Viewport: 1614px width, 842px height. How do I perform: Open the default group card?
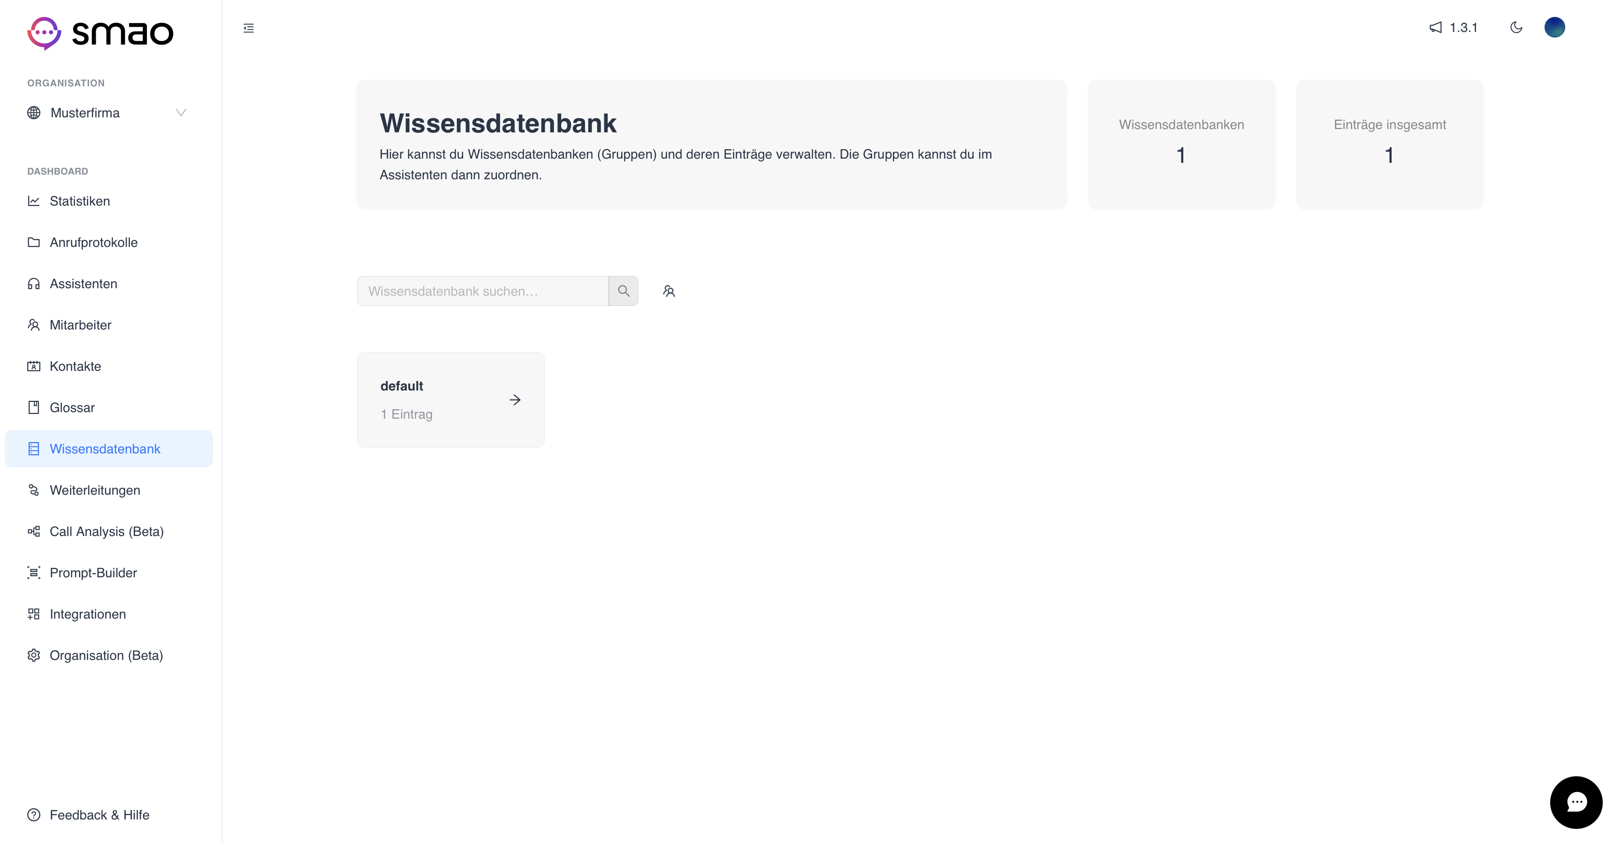click(x=432, y=400)
